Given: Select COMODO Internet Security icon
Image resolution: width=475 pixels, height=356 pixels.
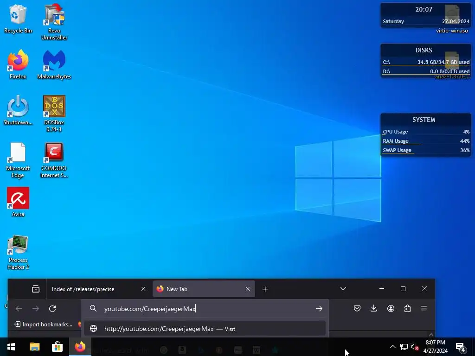Looking at the screenshot, I should click(54, 160).
